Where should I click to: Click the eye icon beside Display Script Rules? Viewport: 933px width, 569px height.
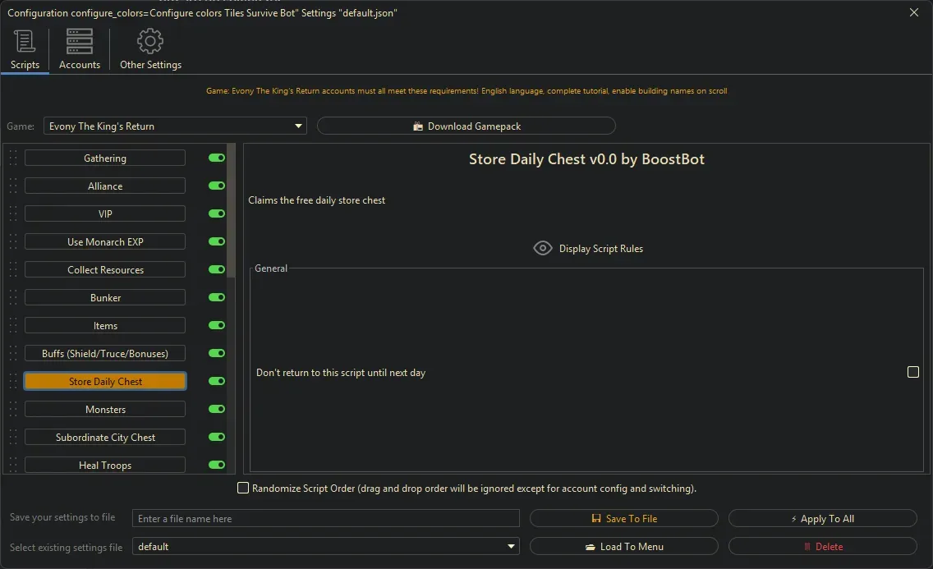tap(542, 248)
